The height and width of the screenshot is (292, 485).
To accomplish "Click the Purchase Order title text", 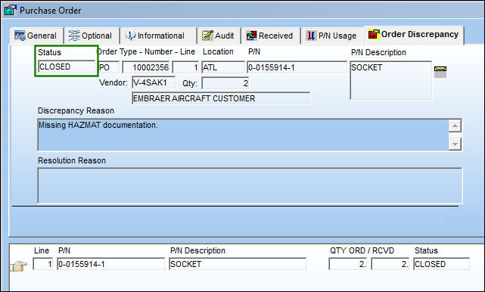I will 51,11.
